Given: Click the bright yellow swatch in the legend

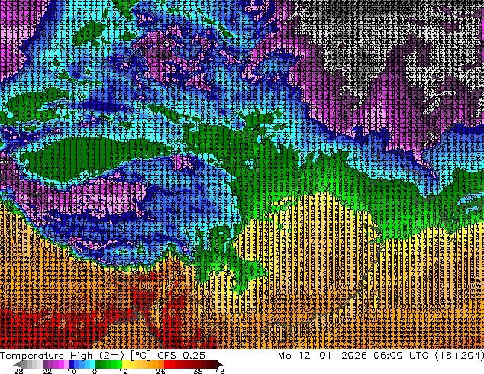Looking at the screenshot, I should click(124, 364).
